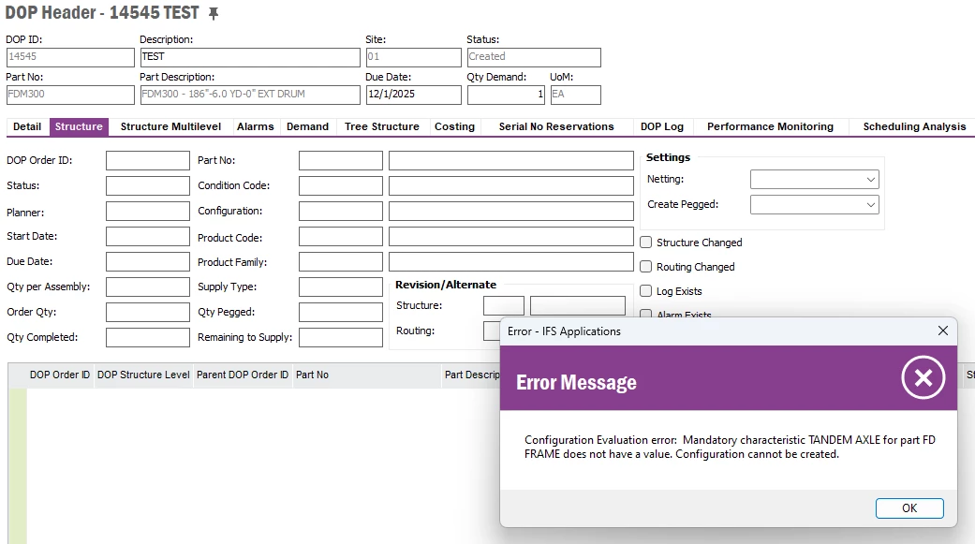This screenshot has width=975, height=544.
Task: Click the Supply Type input field
Action: (341, 287)
